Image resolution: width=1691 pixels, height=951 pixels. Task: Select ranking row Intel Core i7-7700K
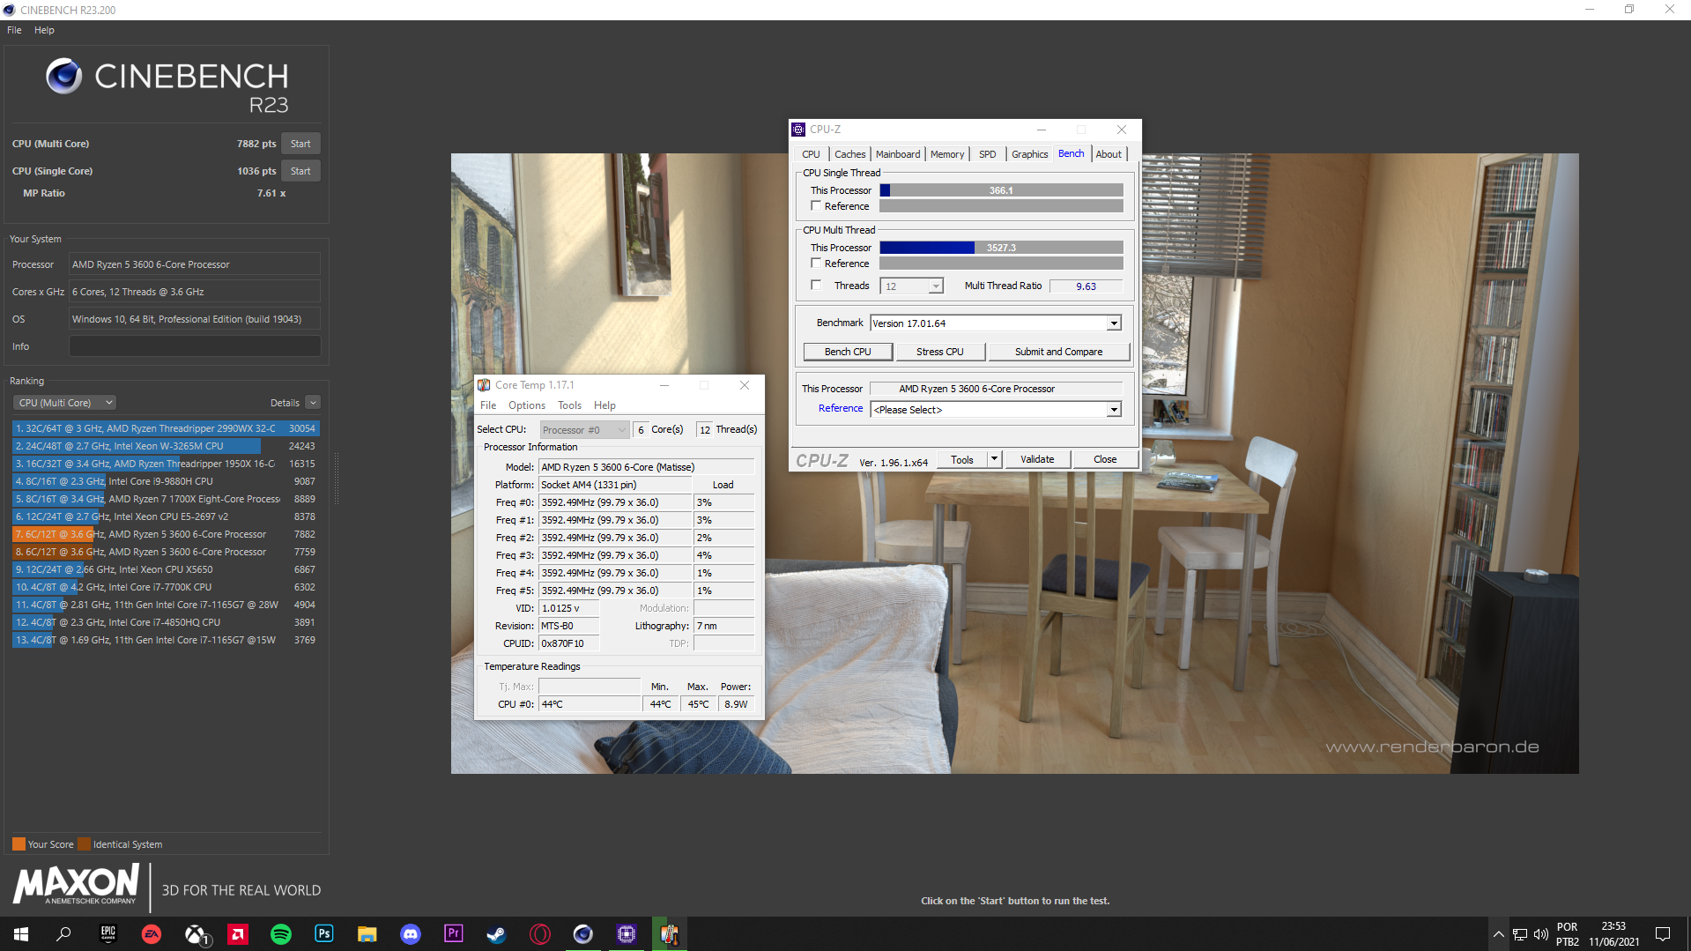click(x=166, y=587)
